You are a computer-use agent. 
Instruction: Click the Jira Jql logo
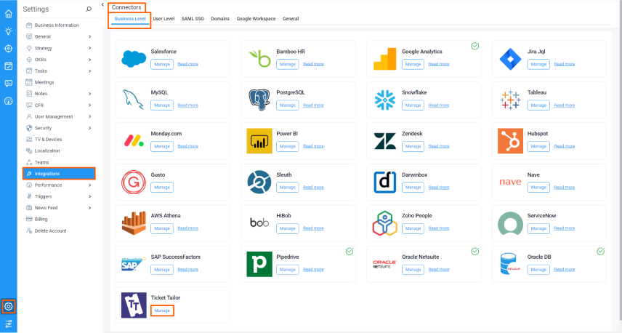[510, 59]
